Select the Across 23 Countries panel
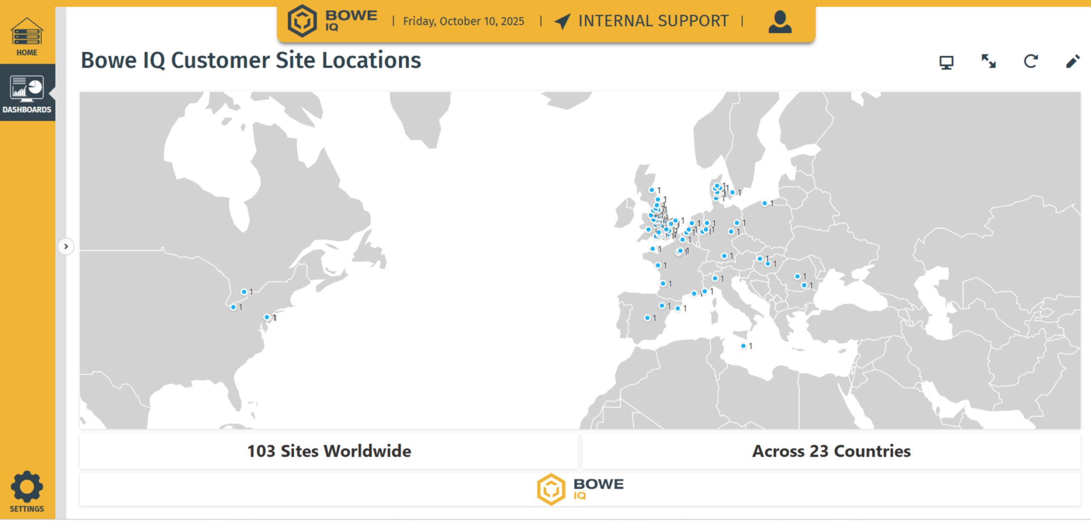The width and height of the screenshot is (1091, 521). [x=831, y=451]
